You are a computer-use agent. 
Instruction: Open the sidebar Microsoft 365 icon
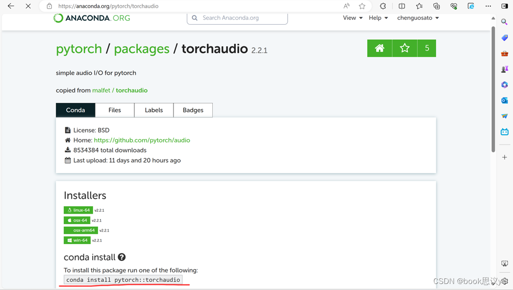point(505,85)
